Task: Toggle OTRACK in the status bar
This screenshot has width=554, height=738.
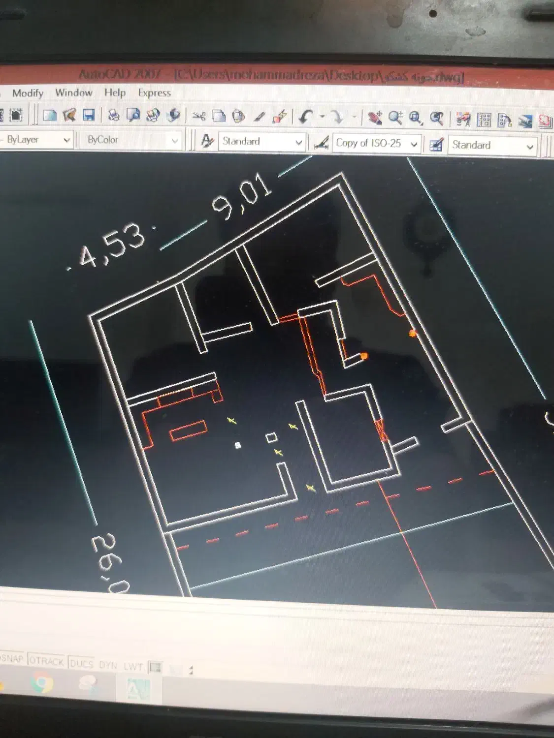Action: click(x=47, y=661)
